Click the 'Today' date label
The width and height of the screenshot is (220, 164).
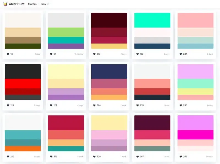click(37, 54)
